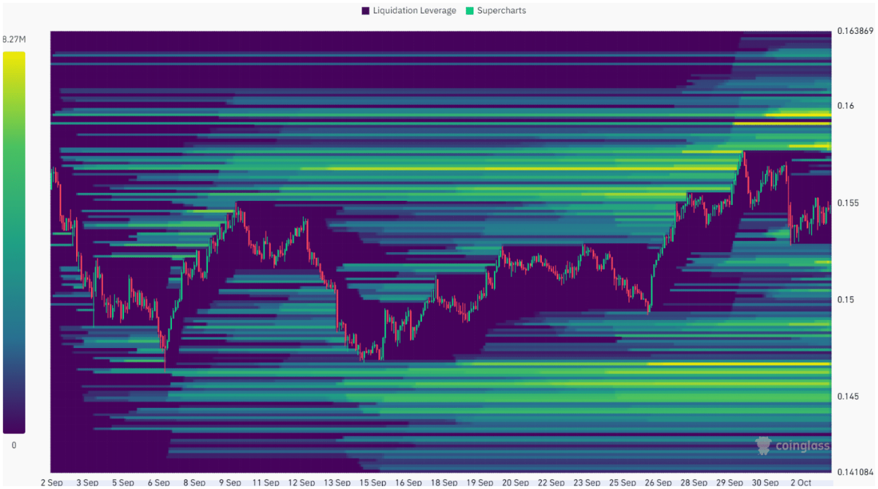Select the 19 Sep date label
Viewport: 878px width, 489px height.
click(480, 483)
